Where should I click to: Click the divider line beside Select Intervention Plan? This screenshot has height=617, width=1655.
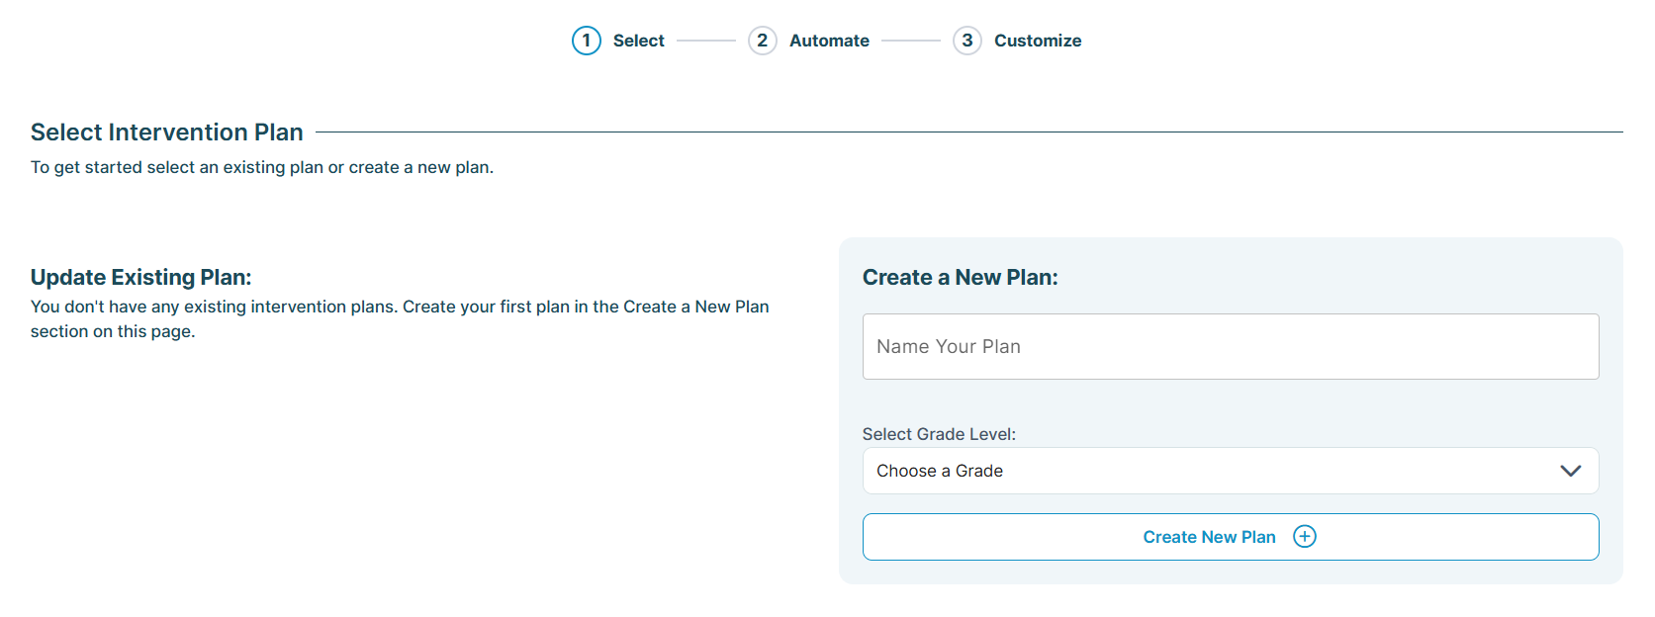point(968,132)
